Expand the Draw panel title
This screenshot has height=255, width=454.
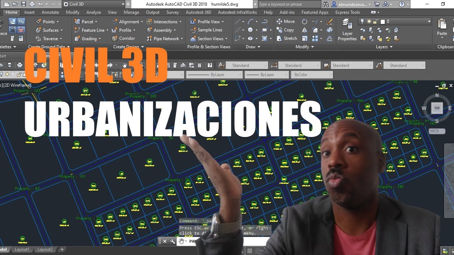coord(253,47)
